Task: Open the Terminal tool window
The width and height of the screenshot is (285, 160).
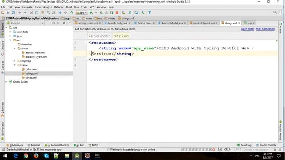Action: tap(34, 145)
